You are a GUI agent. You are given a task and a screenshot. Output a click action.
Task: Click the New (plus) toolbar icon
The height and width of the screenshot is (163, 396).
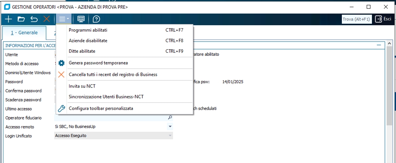8,19
